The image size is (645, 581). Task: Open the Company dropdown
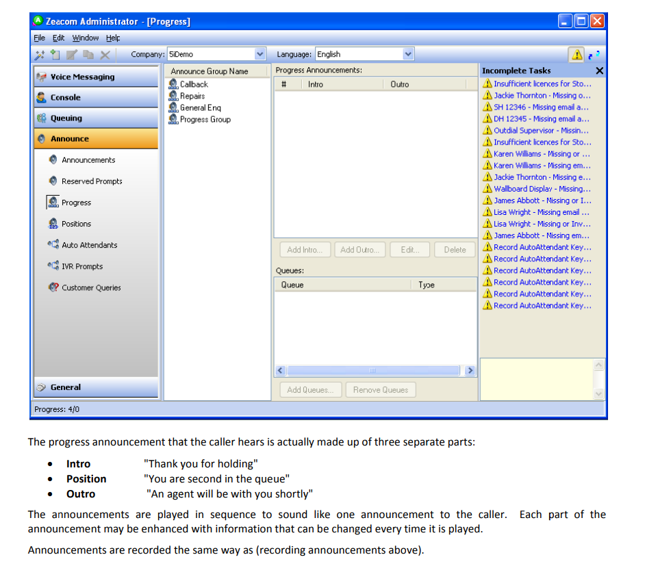(x=260, y=54)
